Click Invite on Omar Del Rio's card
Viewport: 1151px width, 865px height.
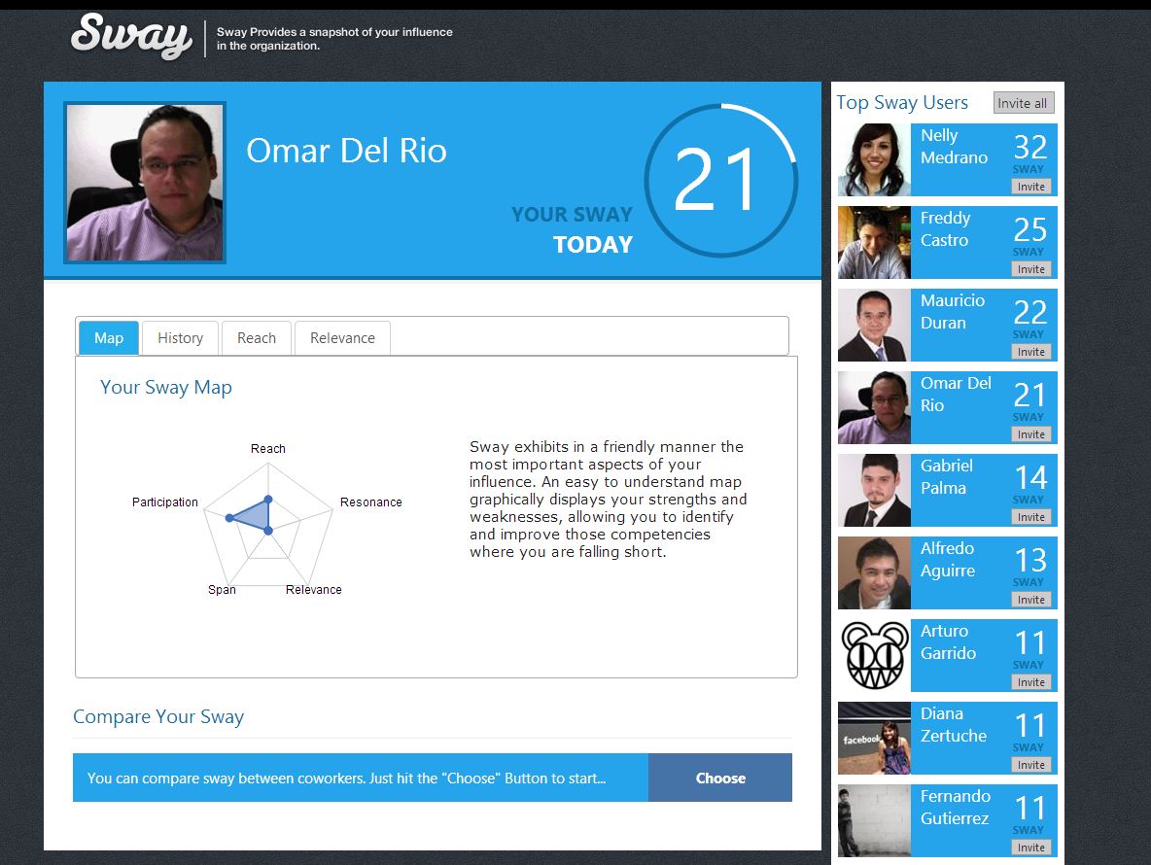pos(1030,434)
